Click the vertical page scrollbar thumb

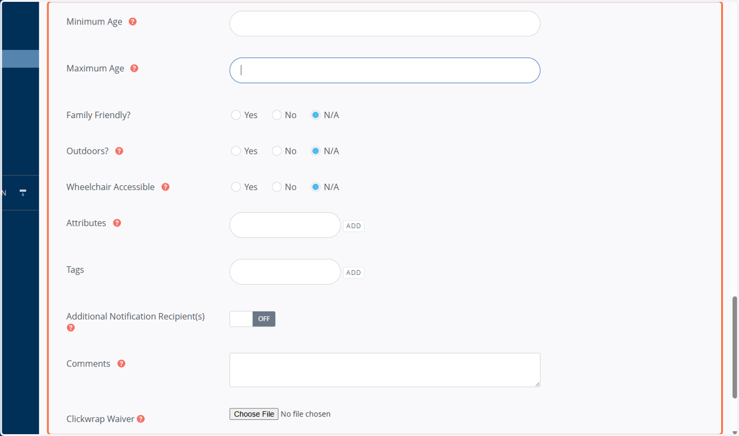(733, 347)
